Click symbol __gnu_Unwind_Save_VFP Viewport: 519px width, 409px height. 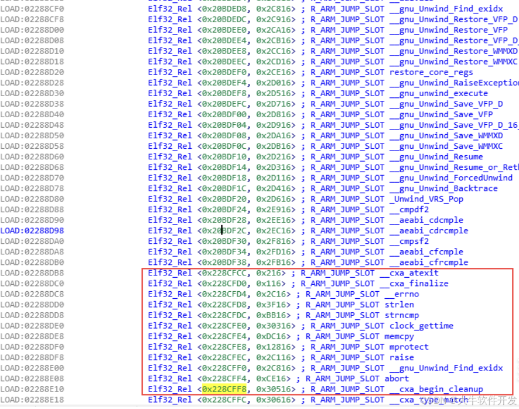click(x=441, y=115)
